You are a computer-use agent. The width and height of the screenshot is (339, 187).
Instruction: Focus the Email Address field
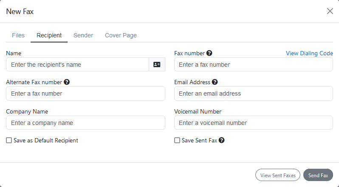click(x=254, y=93)
